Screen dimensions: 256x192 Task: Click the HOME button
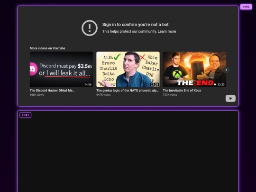point(246,7)
